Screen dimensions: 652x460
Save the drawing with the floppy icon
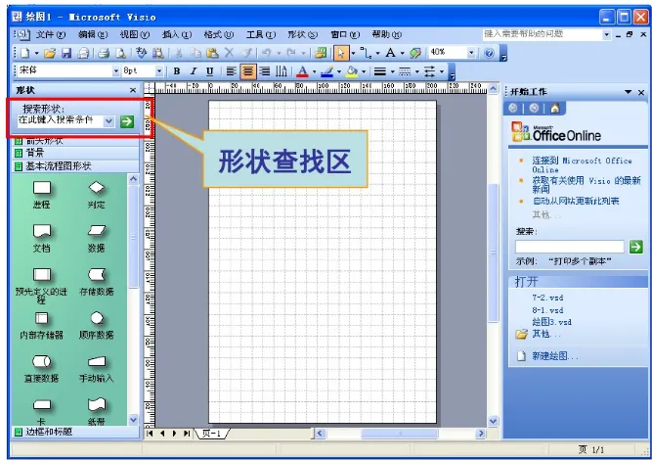[x=66, y=53]
